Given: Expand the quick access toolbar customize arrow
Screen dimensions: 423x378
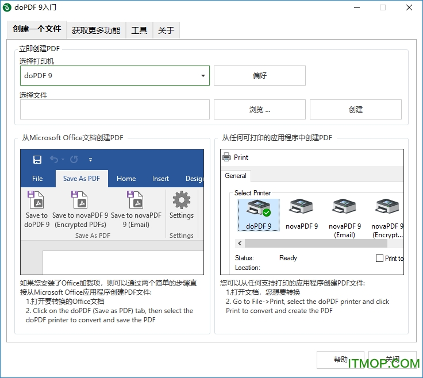Looking at the screenshot, I should [90, 160].
